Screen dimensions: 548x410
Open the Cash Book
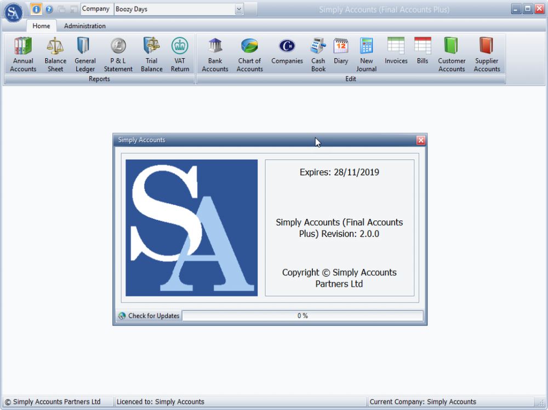click(318, 54)
